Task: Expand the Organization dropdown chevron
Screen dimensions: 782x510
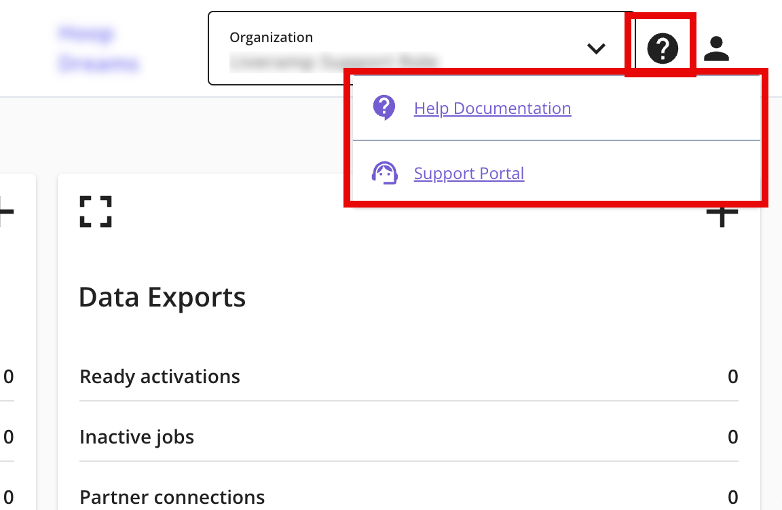Action: (x=596, y=49)
